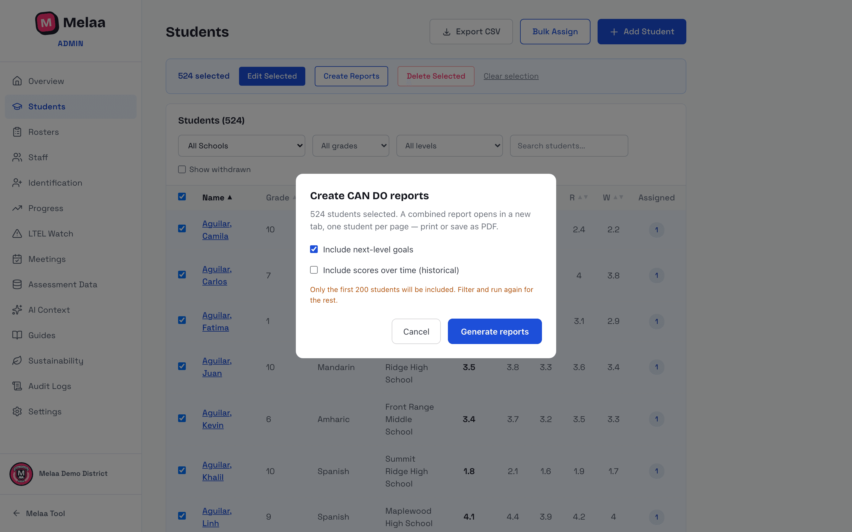This screenshot has height=532, width=852.
Task: Click the Sustainability leaf icon
Action: [17, 361]
